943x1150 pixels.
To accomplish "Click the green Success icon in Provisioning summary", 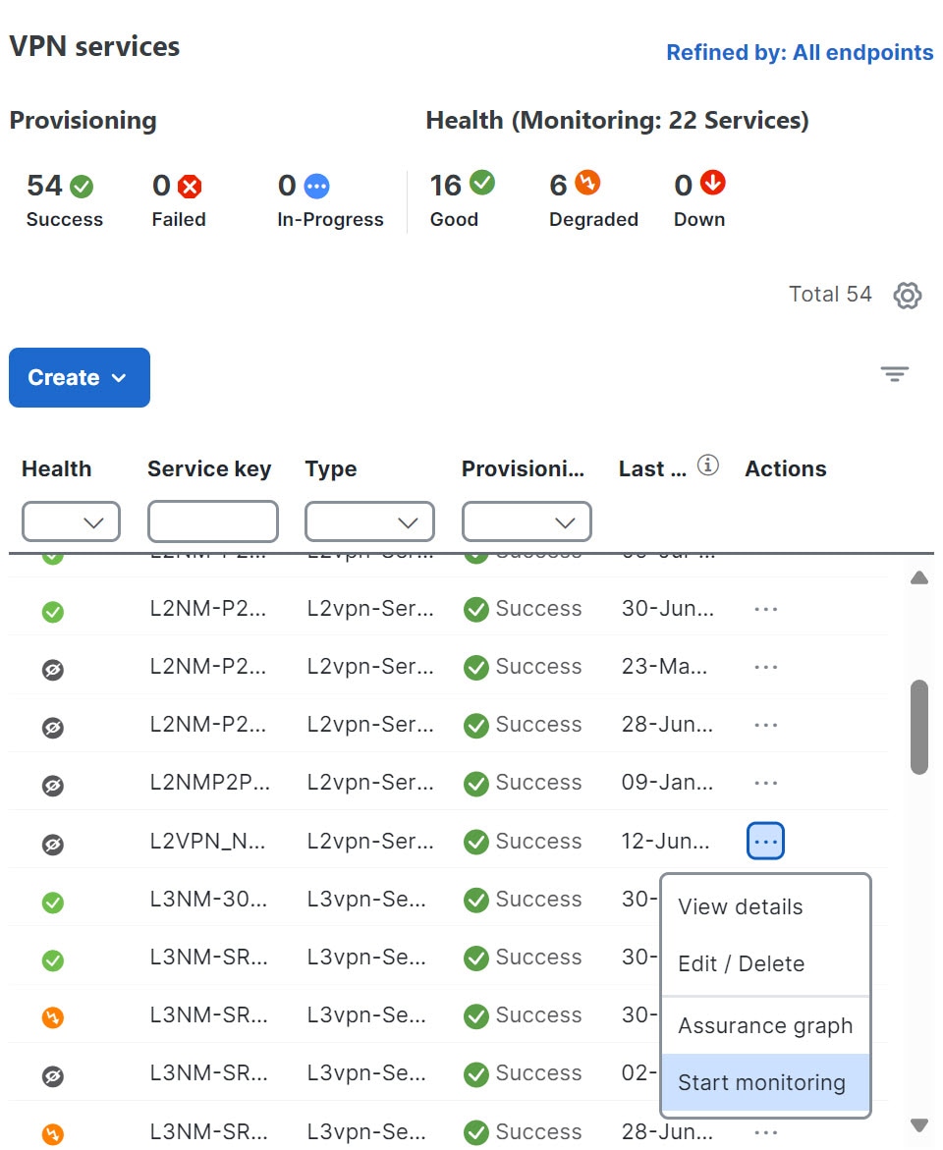I will [83, 184].
